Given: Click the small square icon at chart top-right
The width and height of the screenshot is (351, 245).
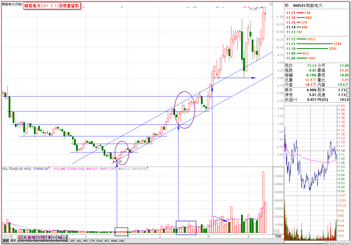Looking at the screenshot, I should point(271,4).
